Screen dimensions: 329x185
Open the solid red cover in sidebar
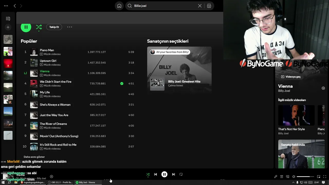coord(8,63)
